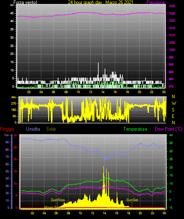Click the magenta 'Pressione' label
The height and width of the screenshot is (219, 184).
156,2
